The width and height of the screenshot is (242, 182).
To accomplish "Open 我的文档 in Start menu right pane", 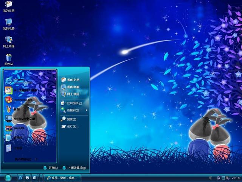I will coord(70,80).
